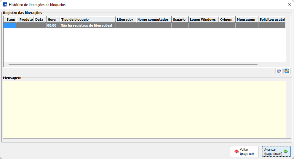This screenshot has width=294, height=159.
Task: Sort by the Produto column header
Action: click(25, 20)
